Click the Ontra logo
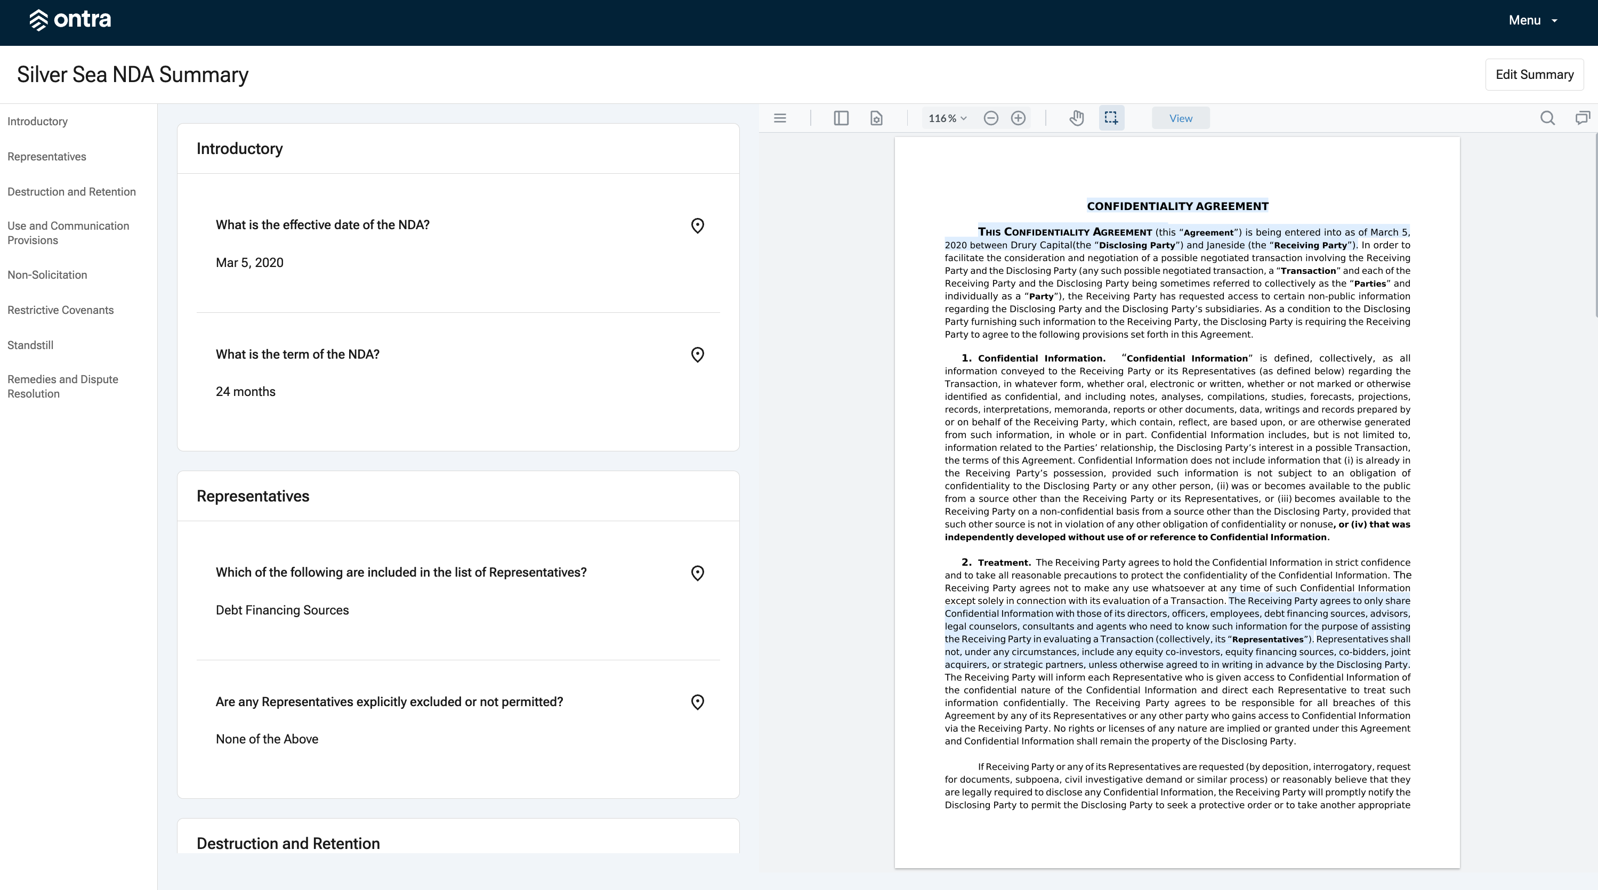 coord(70,20)
